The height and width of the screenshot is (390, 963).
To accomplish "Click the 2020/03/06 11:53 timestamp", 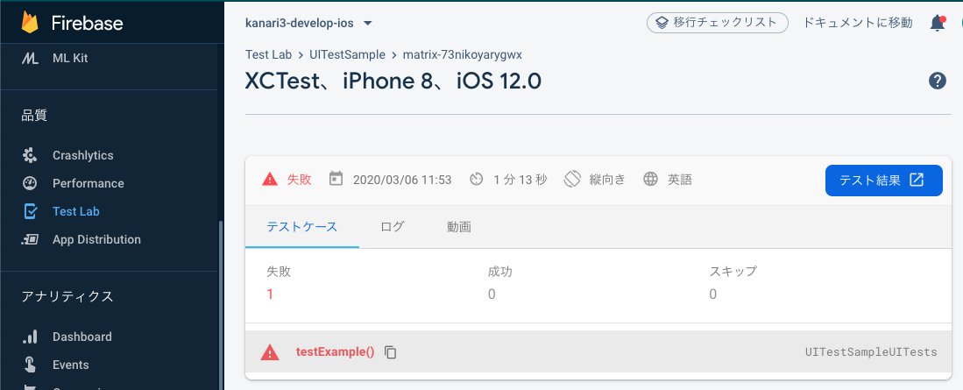I will click(x=402, y=180).
